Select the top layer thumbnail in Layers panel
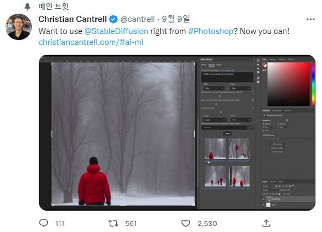 (x=269, y=199)
